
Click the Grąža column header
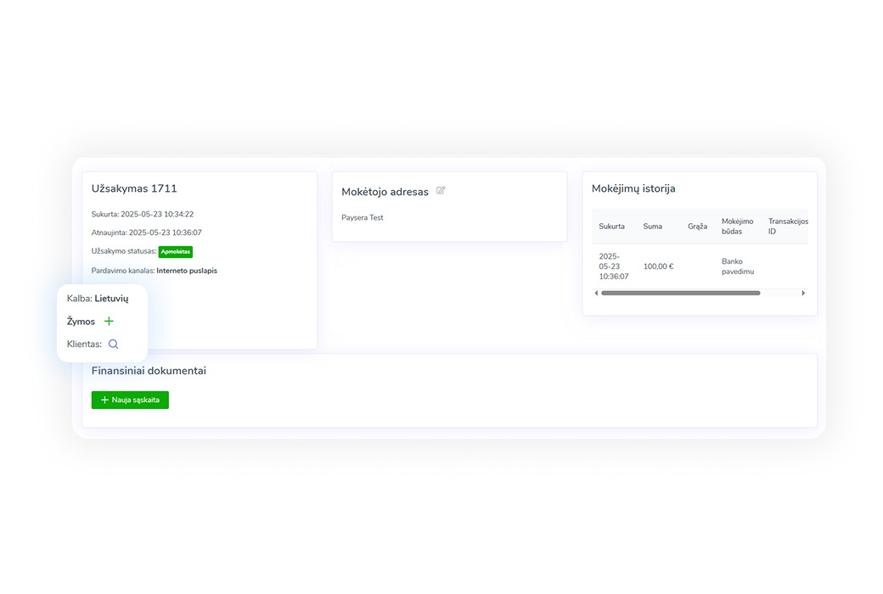697,227
